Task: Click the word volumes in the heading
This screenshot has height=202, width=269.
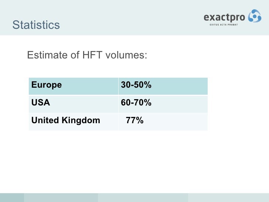Action: (x=126, y=55)
